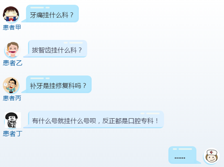Select the 患者丁 name label
This screenshot has width=224, height=167.
click(x=12, y=133)
